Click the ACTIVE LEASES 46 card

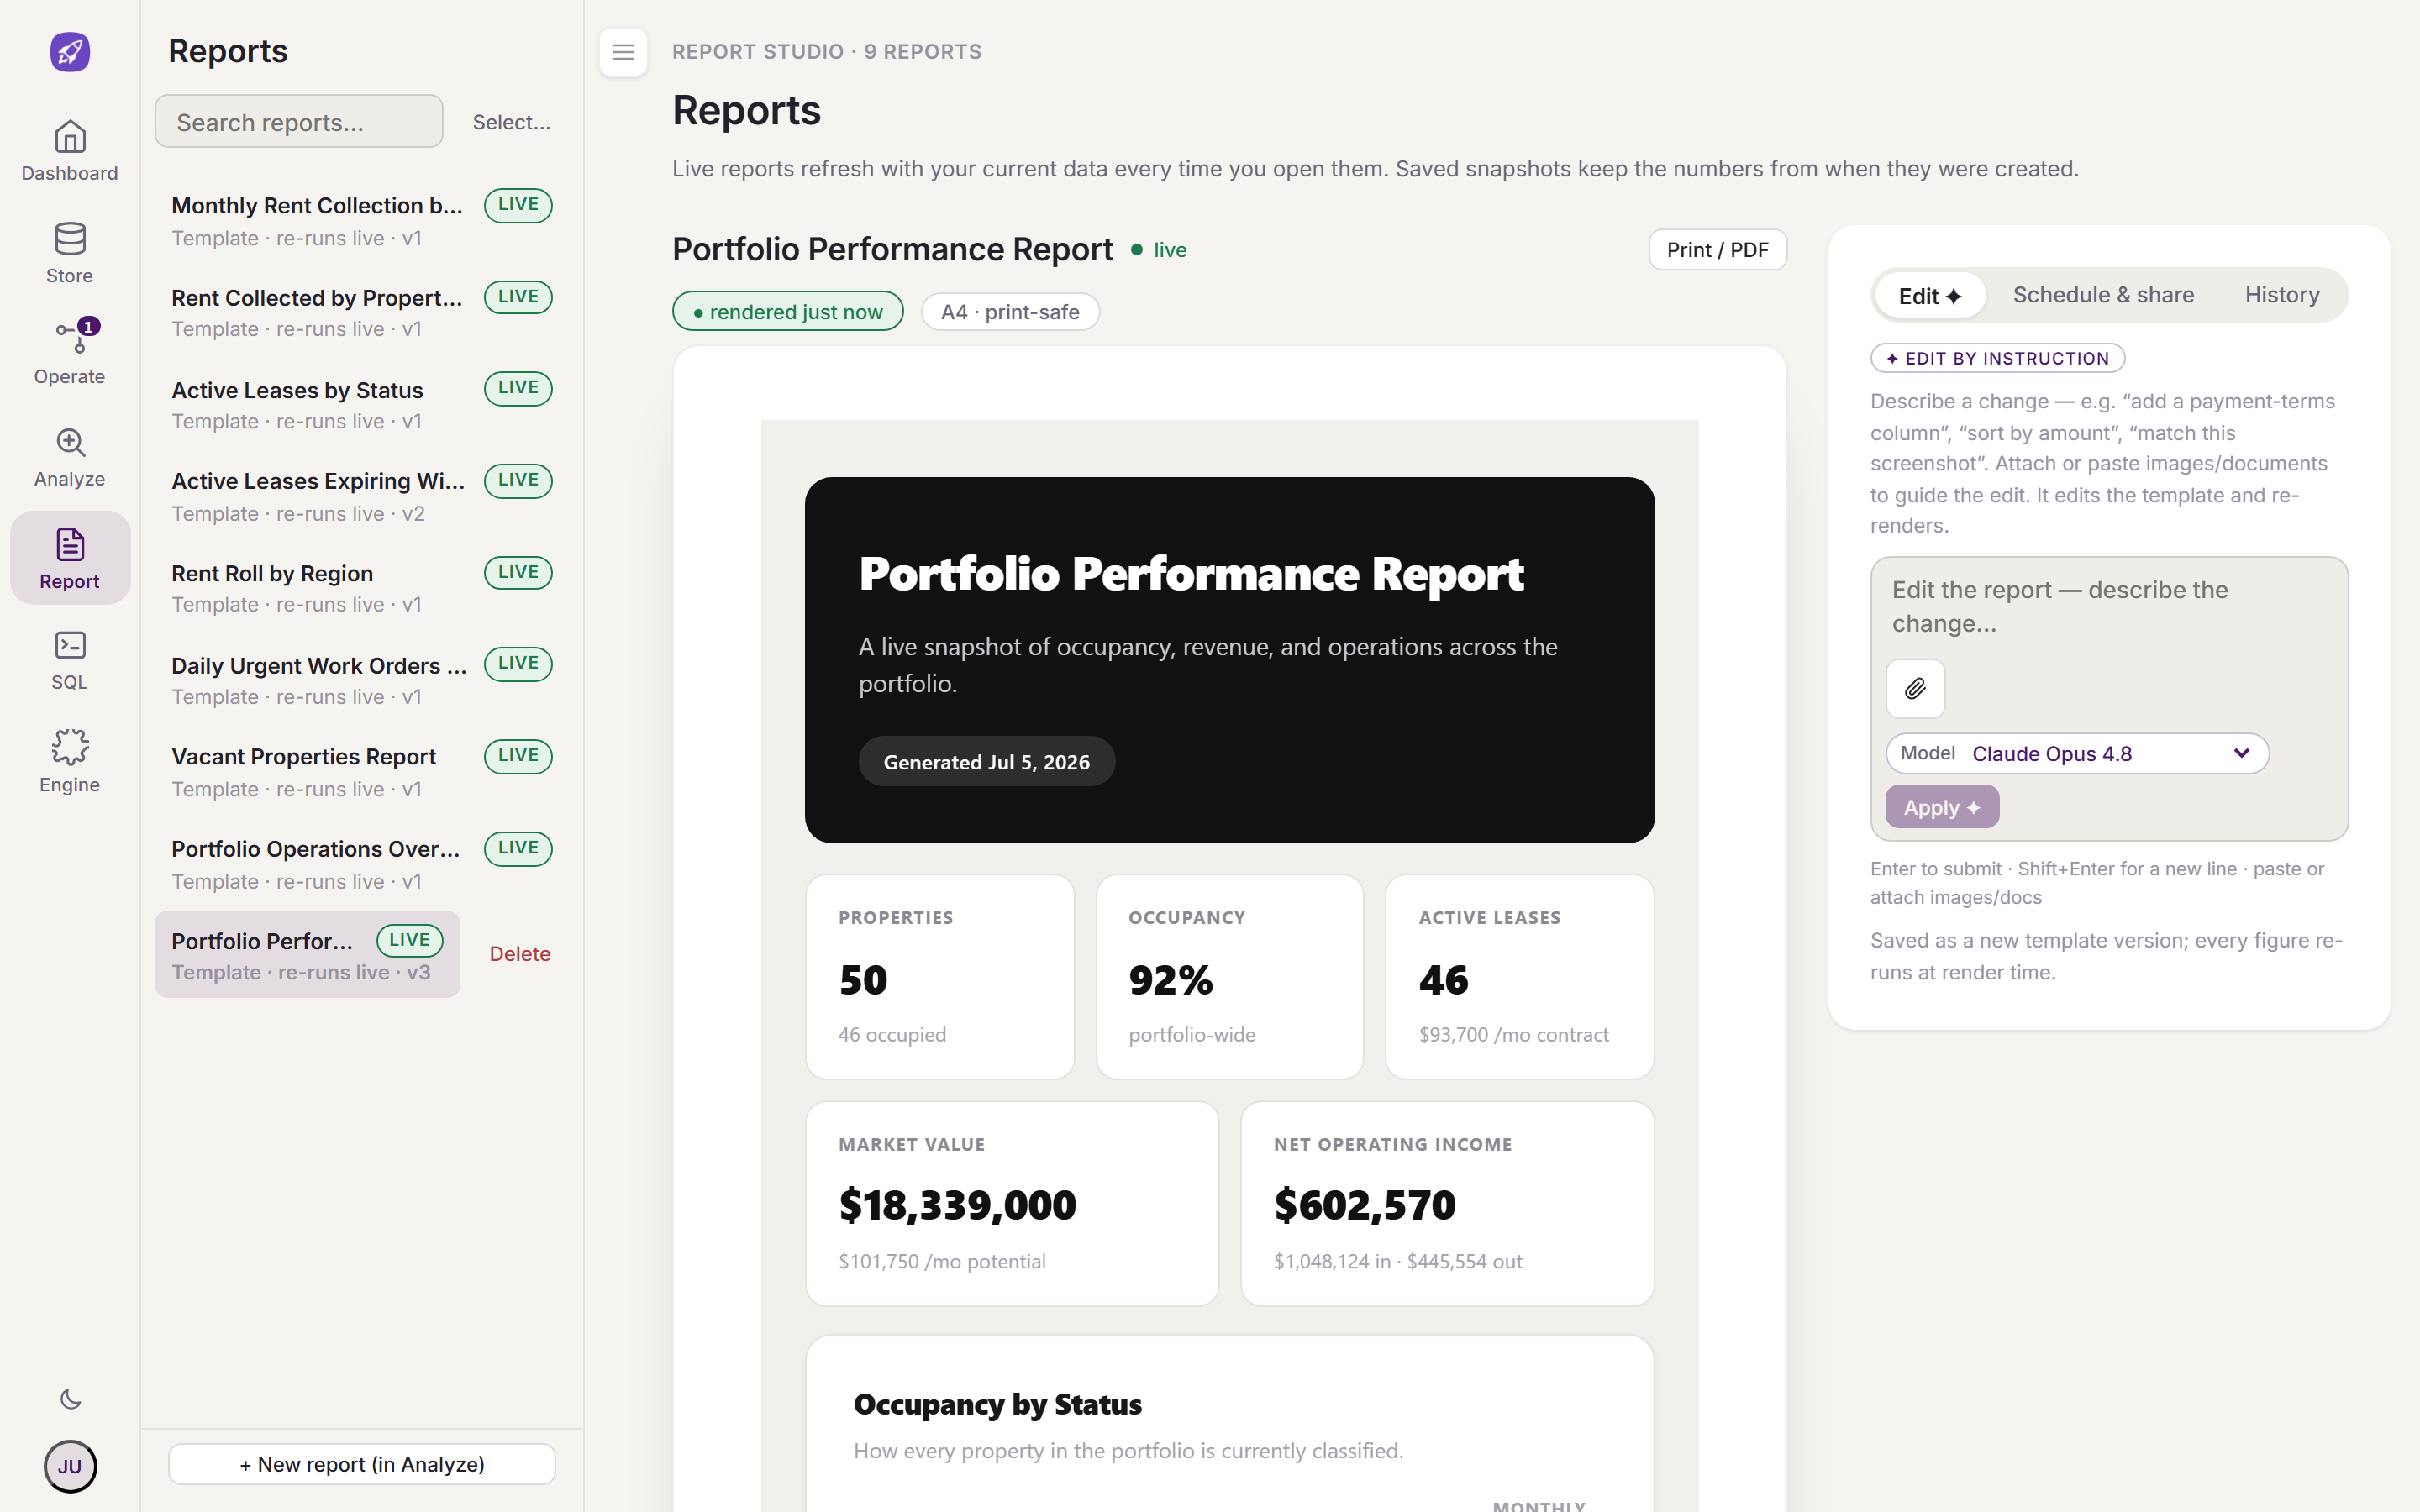[x=1519, y=977]
